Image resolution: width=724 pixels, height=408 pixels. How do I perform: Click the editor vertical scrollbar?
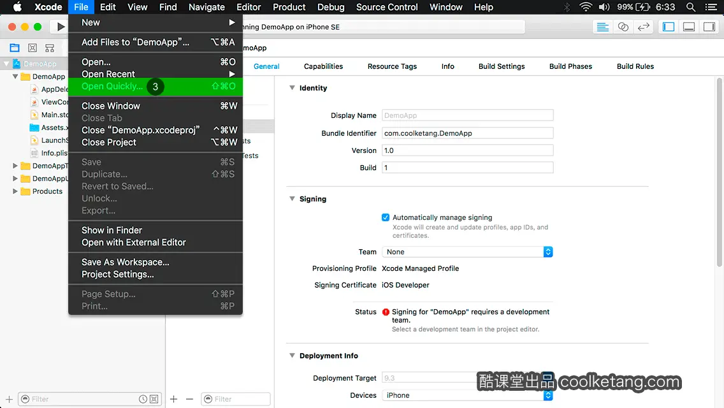pyautogui.click(x=720, y=173)
